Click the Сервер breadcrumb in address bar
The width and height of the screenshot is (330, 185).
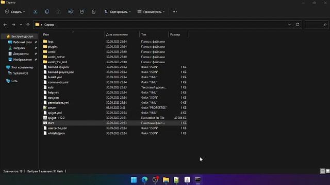(49, 25)
